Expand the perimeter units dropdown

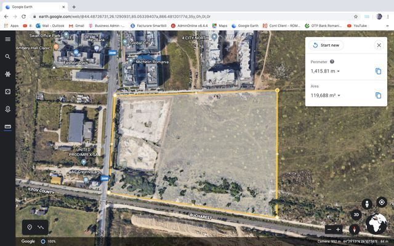pyautogui.click(x=338, y=72)
